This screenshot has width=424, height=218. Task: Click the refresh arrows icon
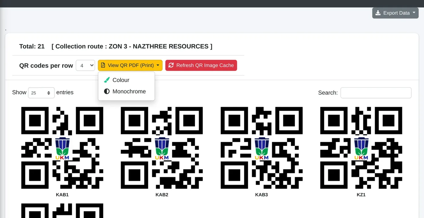pyautogui.click(x=171, y=65)
